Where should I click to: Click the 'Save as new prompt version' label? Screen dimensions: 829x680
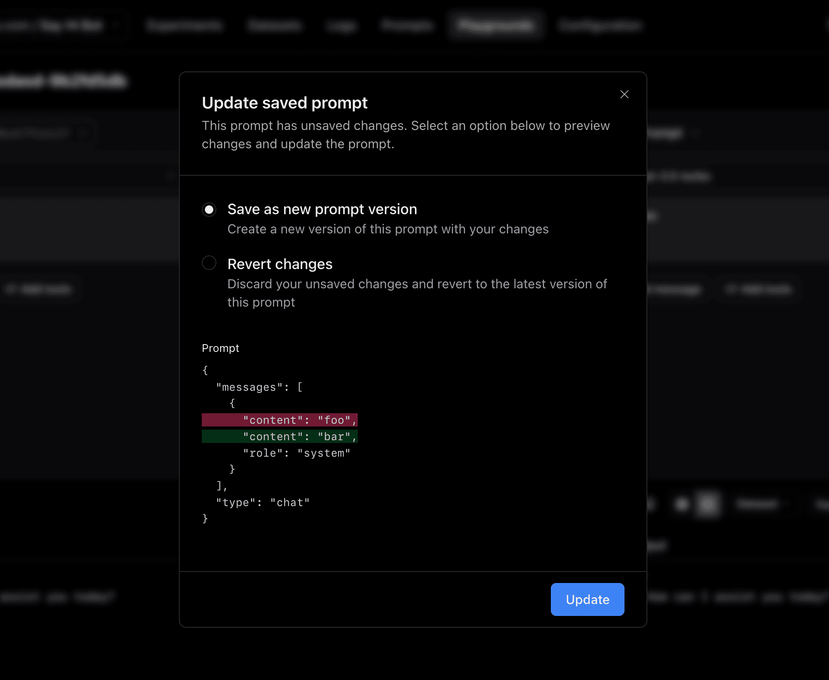coord(322,210)
